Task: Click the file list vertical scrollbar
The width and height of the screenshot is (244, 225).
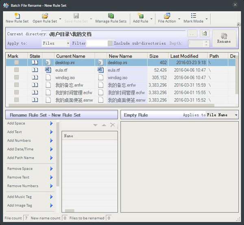Action: [237, 75]
